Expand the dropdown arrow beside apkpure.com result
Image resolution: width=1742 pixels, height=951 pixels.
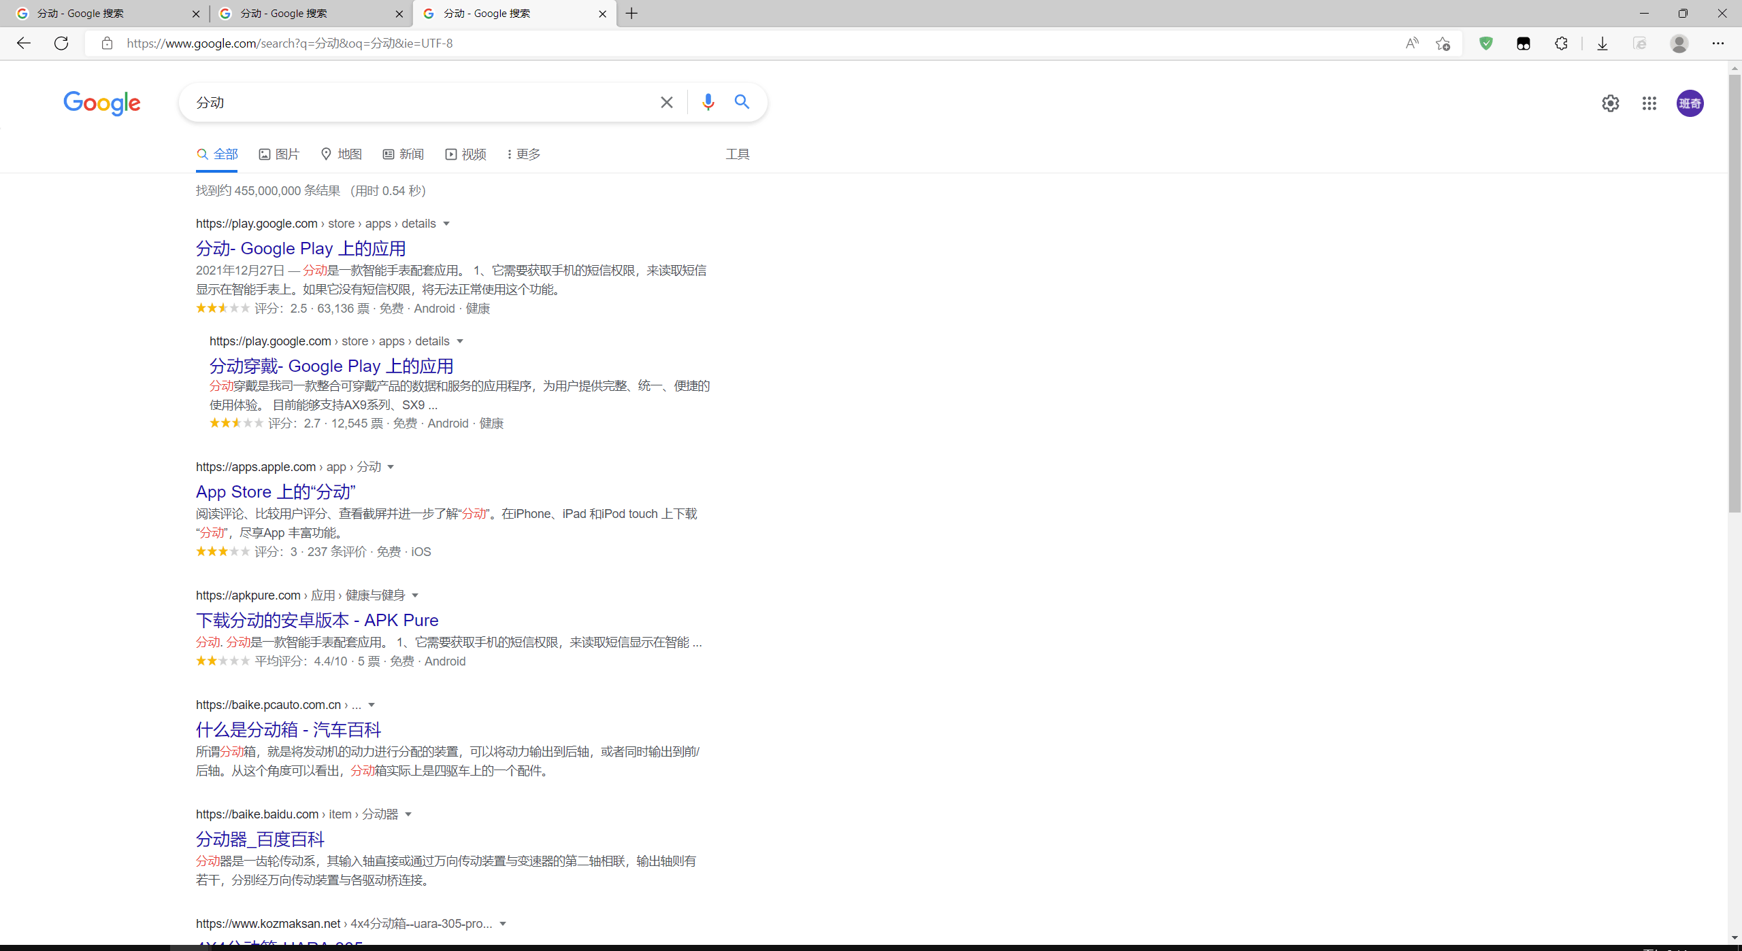point(415,595)
